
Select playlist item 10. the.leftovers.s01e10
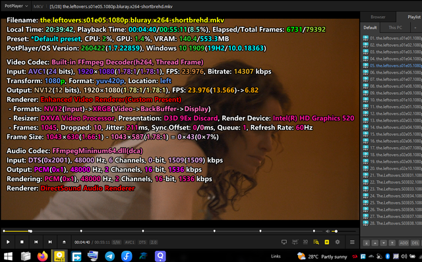(x=392, y=99)
